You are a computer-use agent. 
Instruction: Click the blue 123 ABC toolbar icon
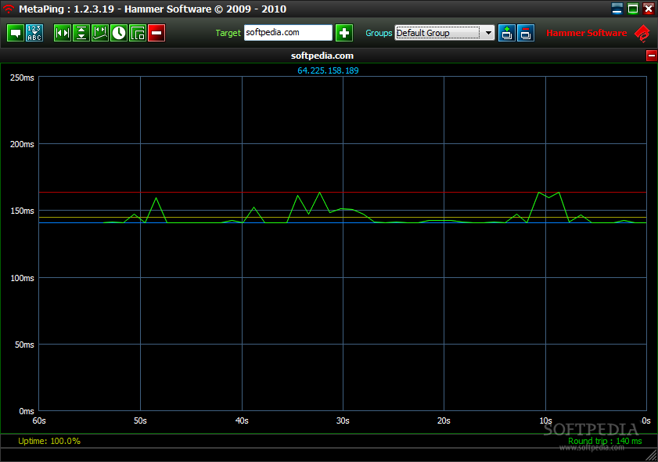coord(34,33)
